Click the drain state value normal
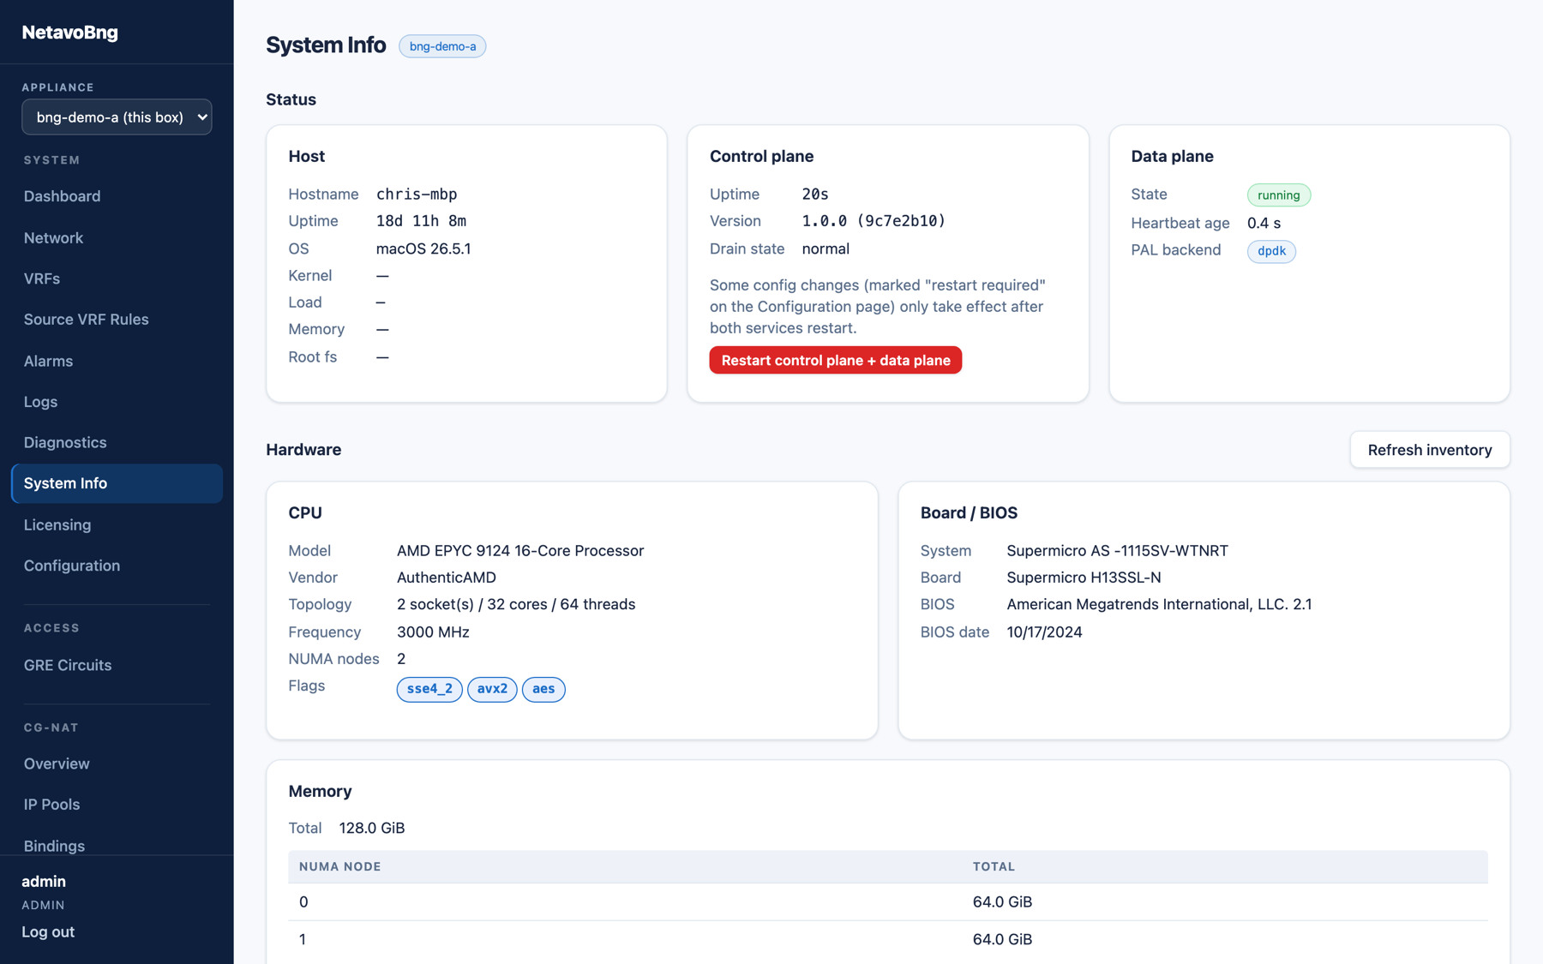Screen dimensions: 1543x964 click(826, 248)
